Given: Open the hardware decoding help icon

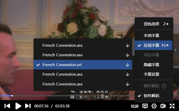Looking at the screenshot, I should [164, 86].
